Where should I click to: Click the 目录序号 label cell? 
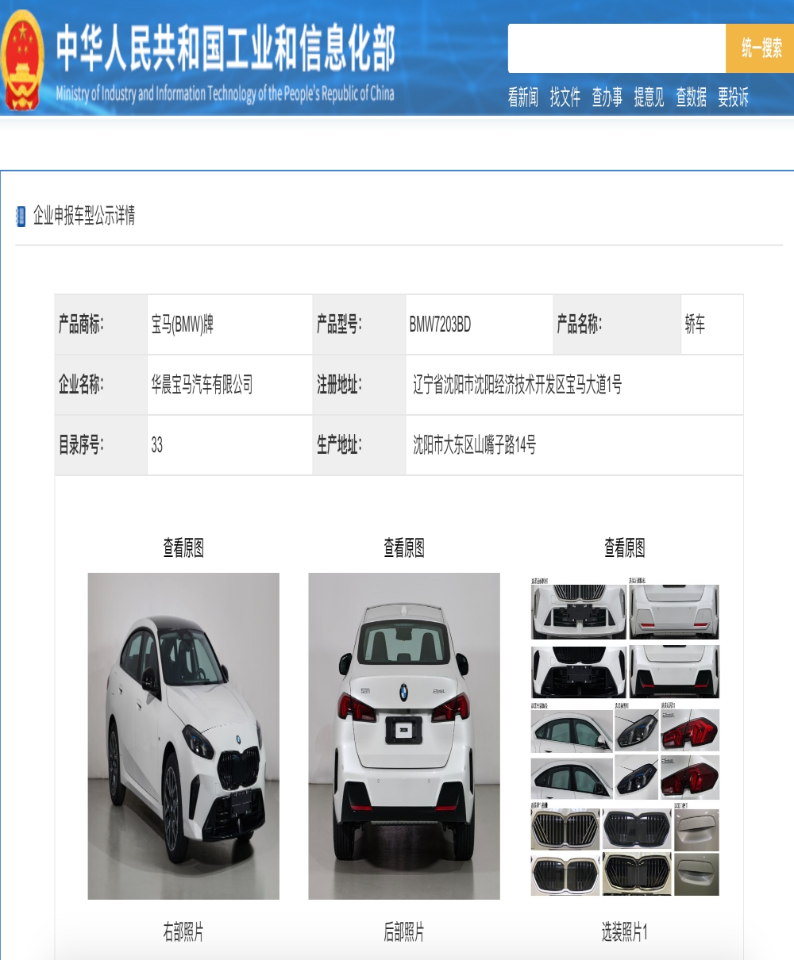tap(101, 445)
